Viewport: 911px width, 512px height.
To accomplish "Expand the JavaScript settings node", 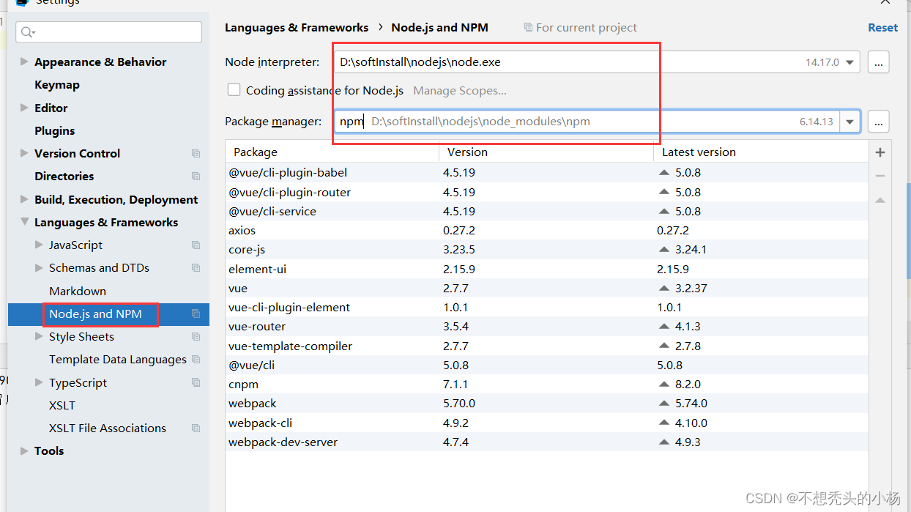I will coord(40,245).
